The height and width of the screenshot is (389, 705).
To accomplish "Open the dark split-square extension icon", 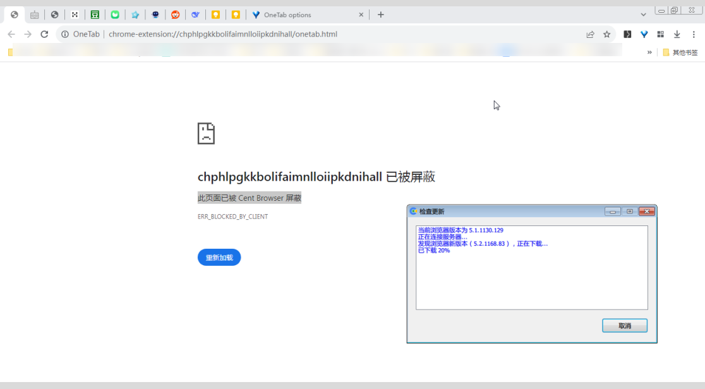I will [x=627, y=34].
